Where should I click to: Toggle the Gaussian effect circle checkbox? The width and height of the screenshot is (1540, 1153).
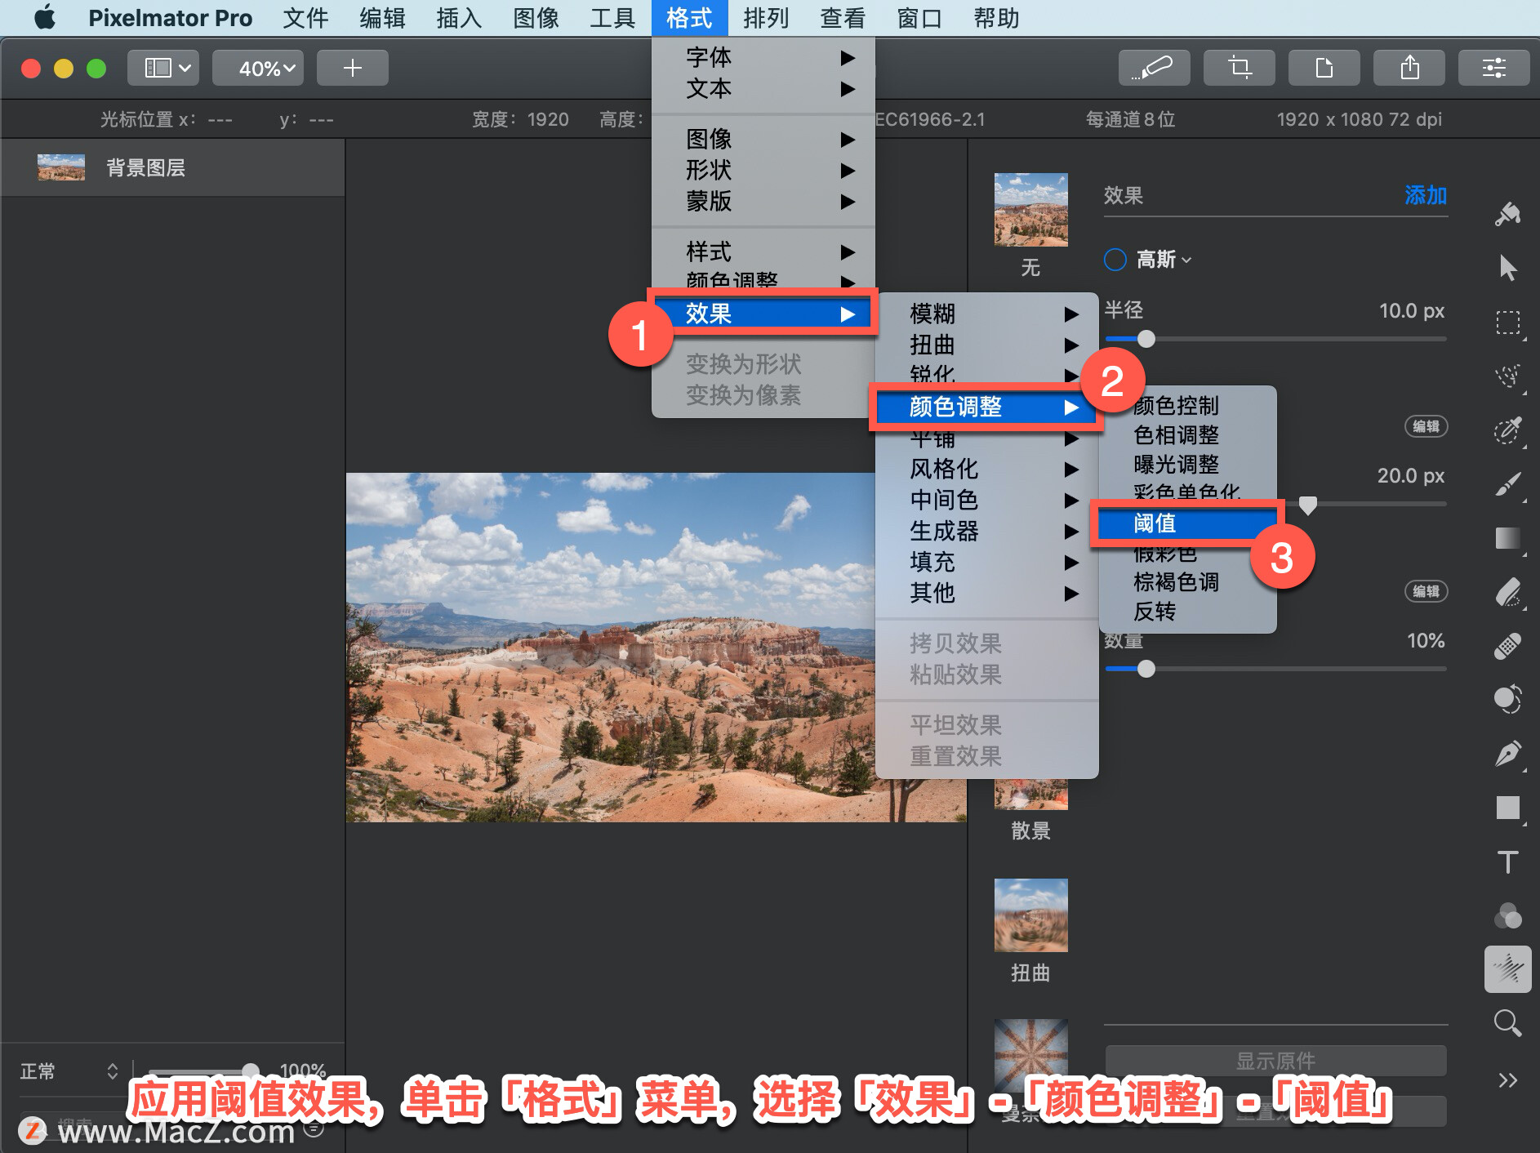(x=1115, y=260)
